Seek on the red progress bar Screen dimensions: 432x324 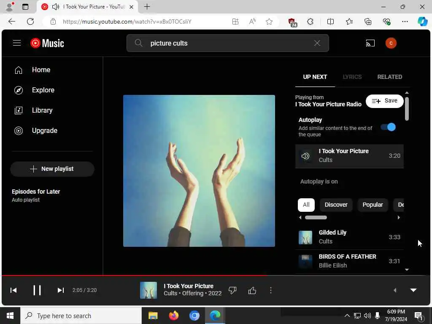point(216,275)
